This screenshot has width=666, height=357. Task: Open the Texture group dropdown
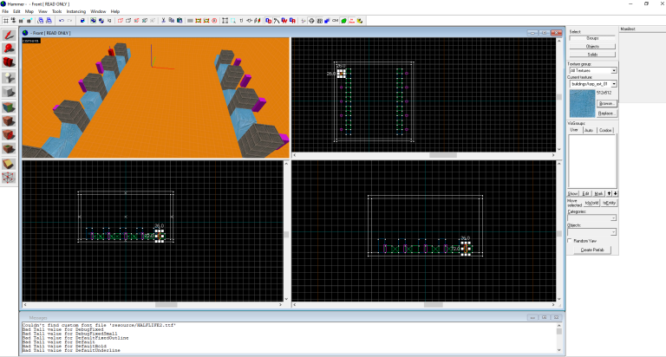click(613, 70)
